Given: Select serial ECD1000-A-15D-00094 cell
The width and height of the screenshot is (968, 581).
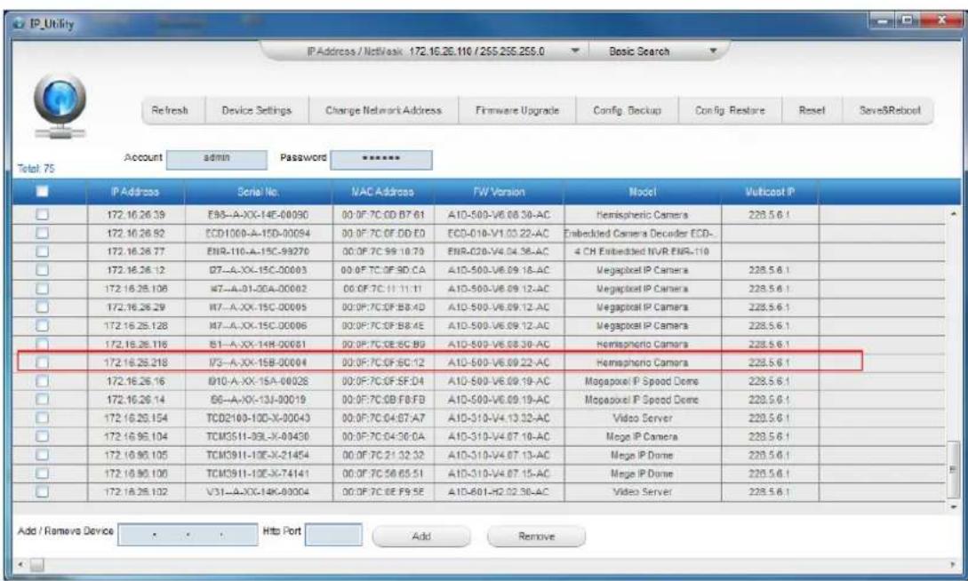Looking at the screenshot, I should 258,233.
